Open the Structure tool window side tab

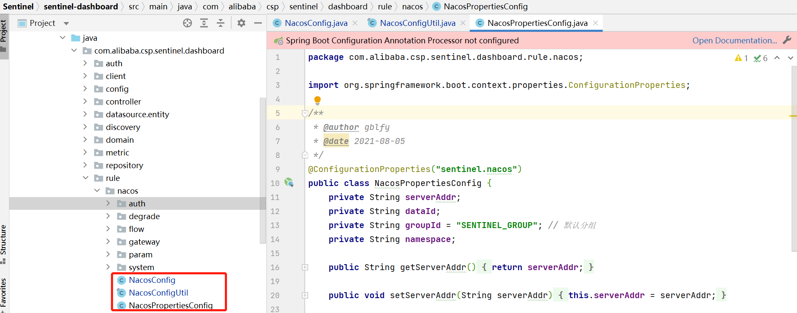click(x=3, y=244)
